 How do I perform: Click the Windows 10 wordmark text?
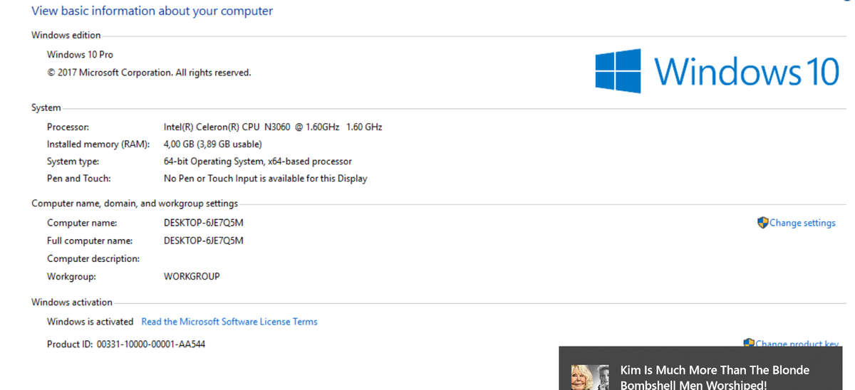pos(747,71)
